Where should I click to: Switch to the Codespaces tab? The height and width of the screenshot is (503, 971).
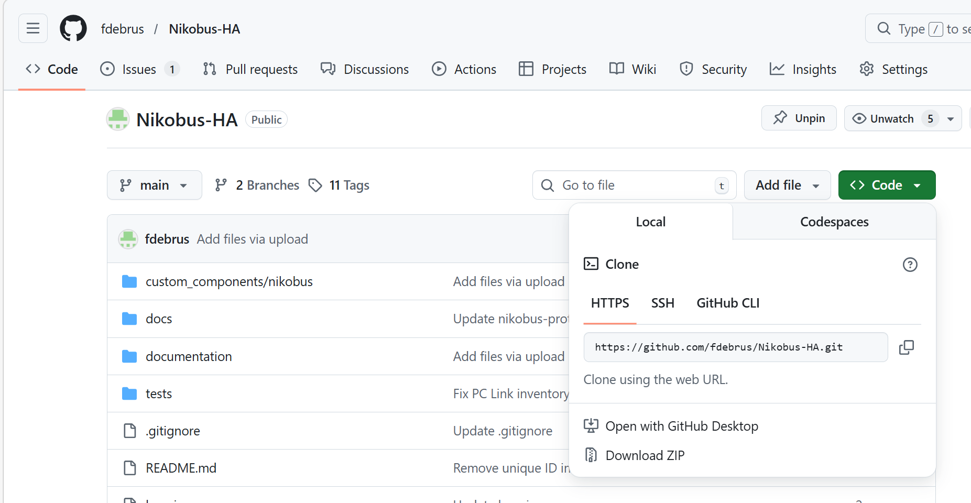pyautogui.click(x=834, y=222)
